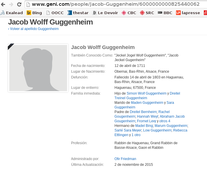Open the Bing bookmark

pyautogui.click(x=34, y=13)
